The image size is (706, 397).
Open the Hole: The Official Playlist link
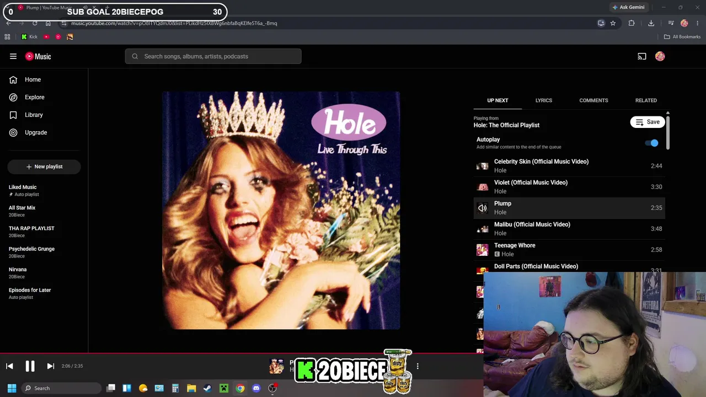(x=506, y=125)
